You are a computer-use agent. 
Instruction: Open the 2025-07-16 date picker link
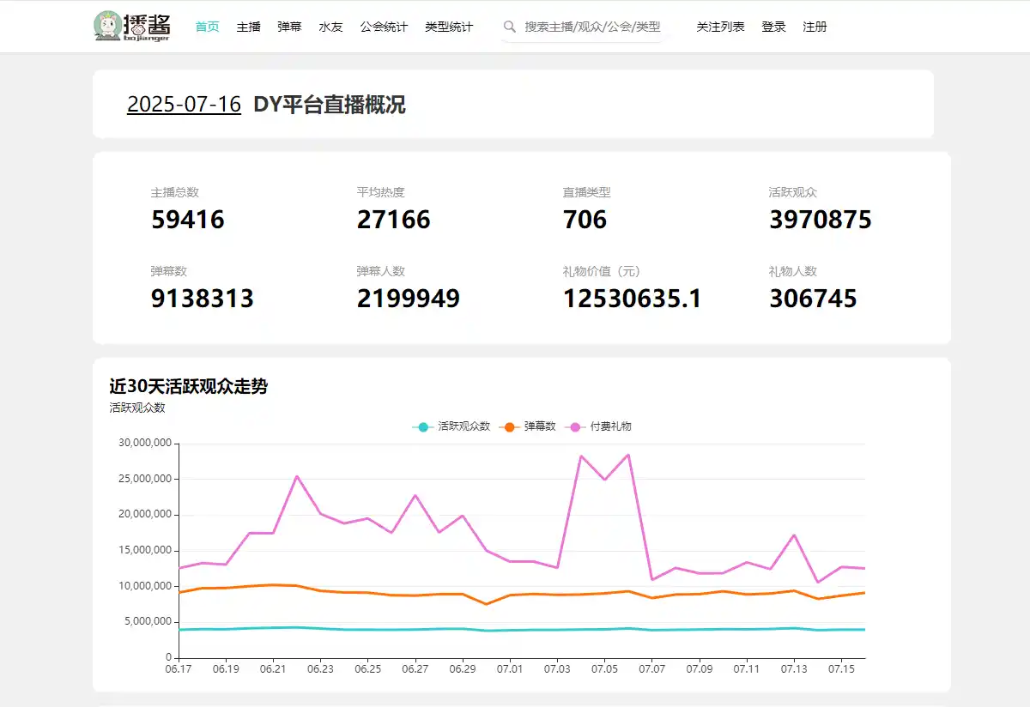pos(184,105)
